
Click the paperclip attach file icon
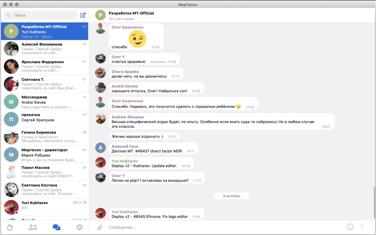click(100, 227)
